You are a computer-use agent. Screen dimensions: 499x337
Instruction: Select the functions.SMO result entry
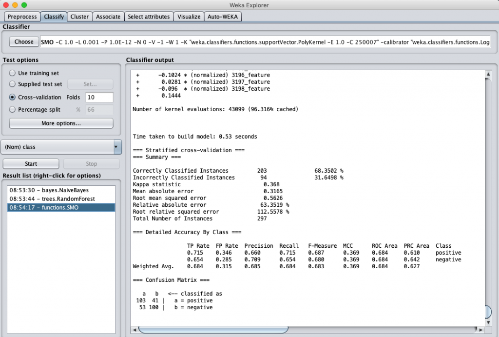click(x=61, y=207)
